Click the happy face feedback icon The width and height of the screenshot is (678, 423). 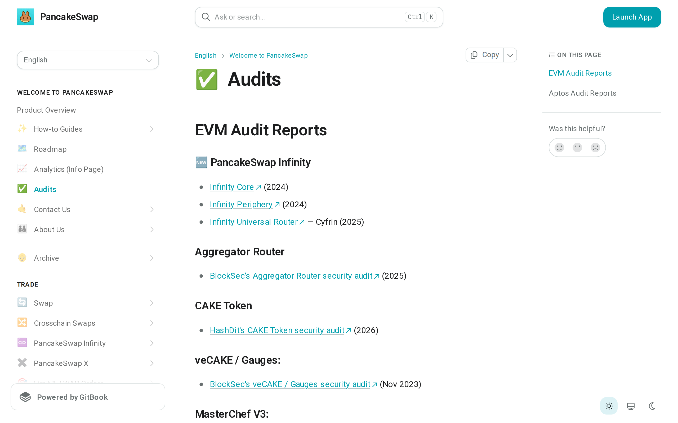click(x=559, y=148)
